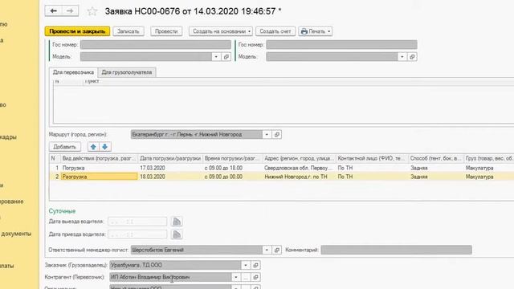Click the Контактное лицо column header

coord(372,159)
